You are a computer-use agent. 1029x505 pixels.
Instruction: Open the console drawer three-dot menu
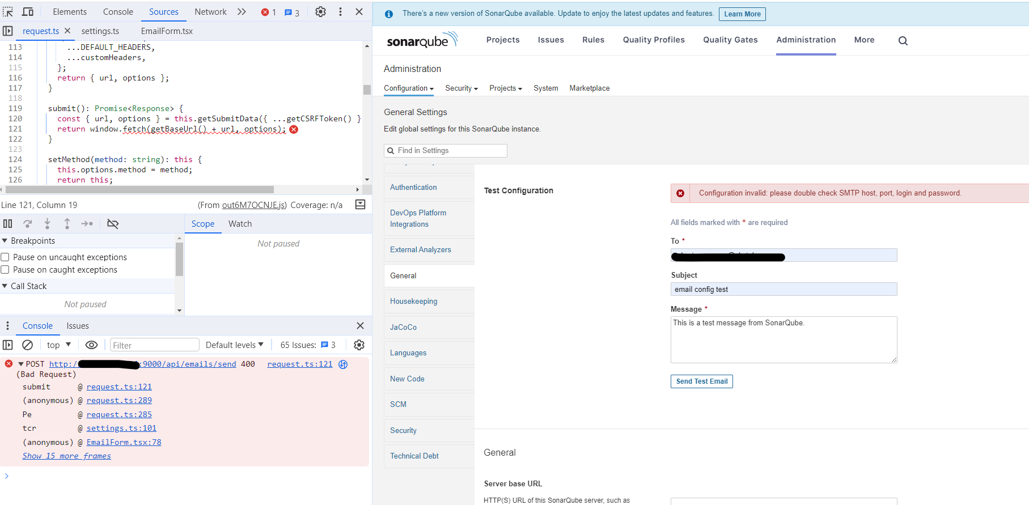pyautogui.click(x=7, y=326)
